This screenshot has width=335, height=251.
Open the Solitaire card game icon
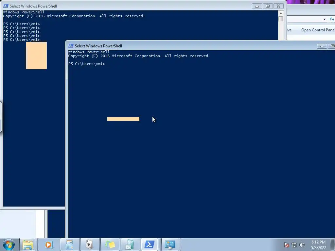tap(90, 244)
